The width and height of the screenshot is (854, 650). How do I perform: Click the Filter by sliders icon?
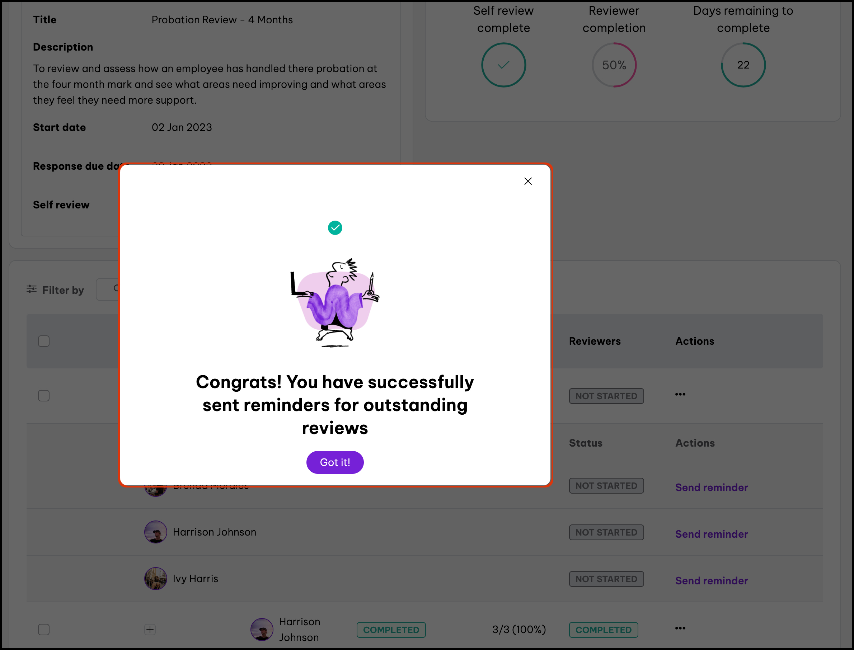(x=32, y=289)
